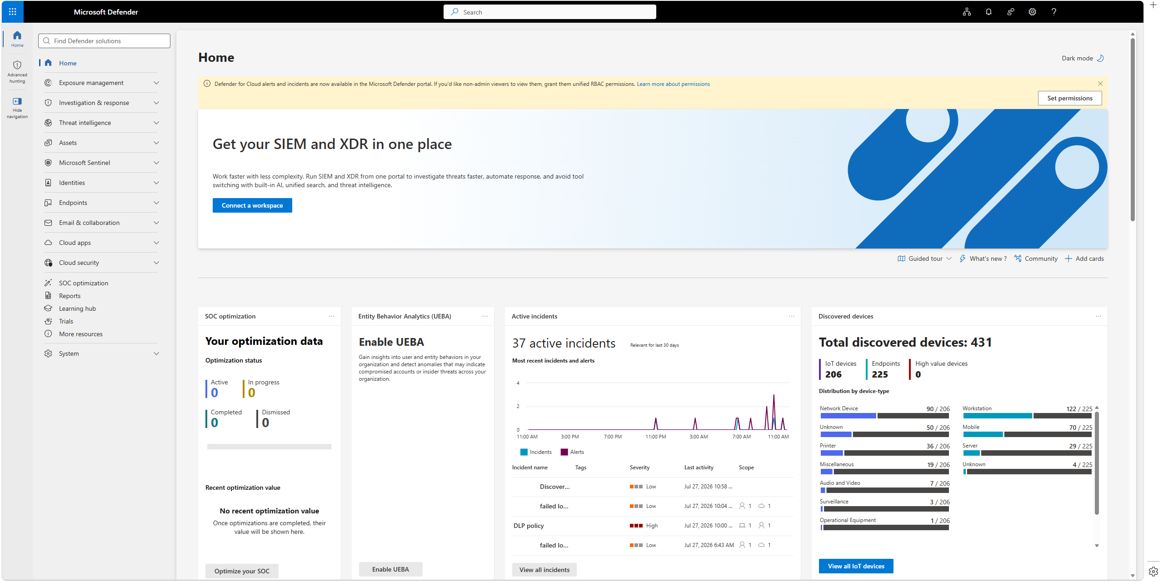Open Learn more about permissions link

click(673, 84)
